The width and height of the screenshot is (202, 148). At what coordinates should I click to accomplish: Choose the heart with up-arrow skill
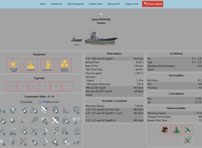(x=44, y=120)
